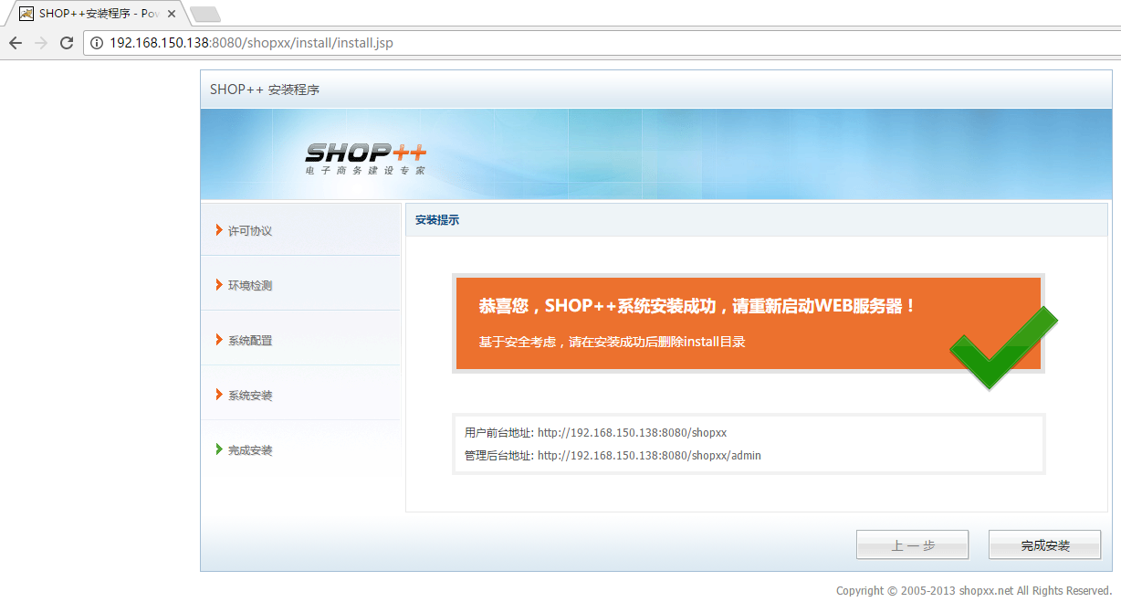
Task: Go back using browser back arrow
Action: pos(16,43)
